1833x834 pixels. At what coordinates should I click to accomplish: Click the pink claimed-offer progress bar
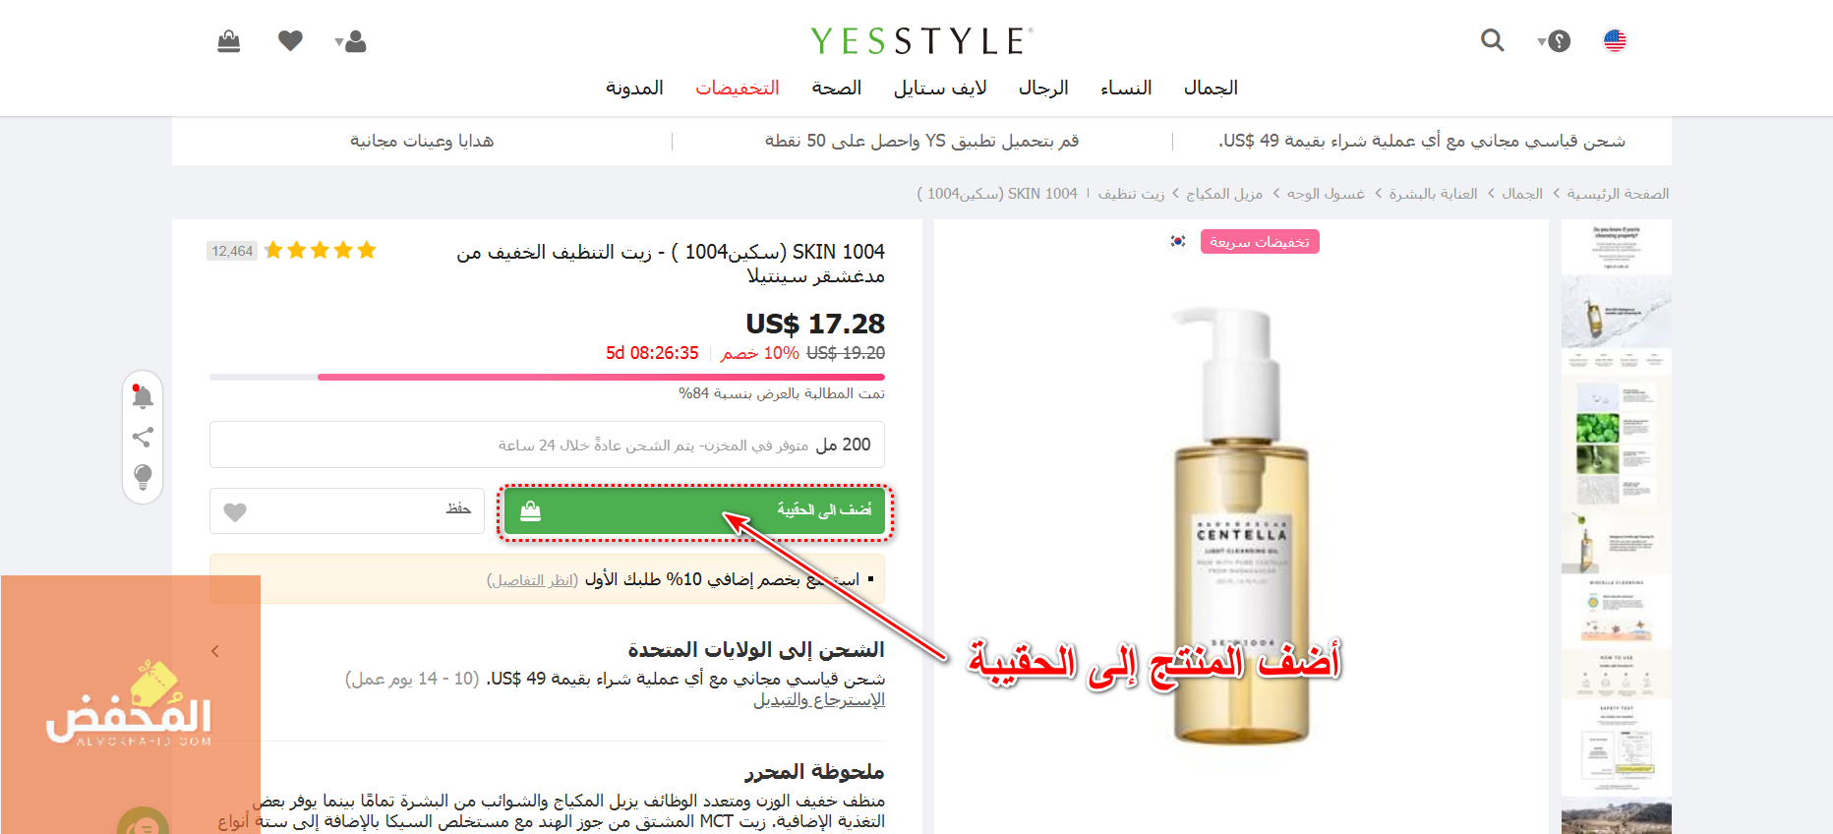547,377
